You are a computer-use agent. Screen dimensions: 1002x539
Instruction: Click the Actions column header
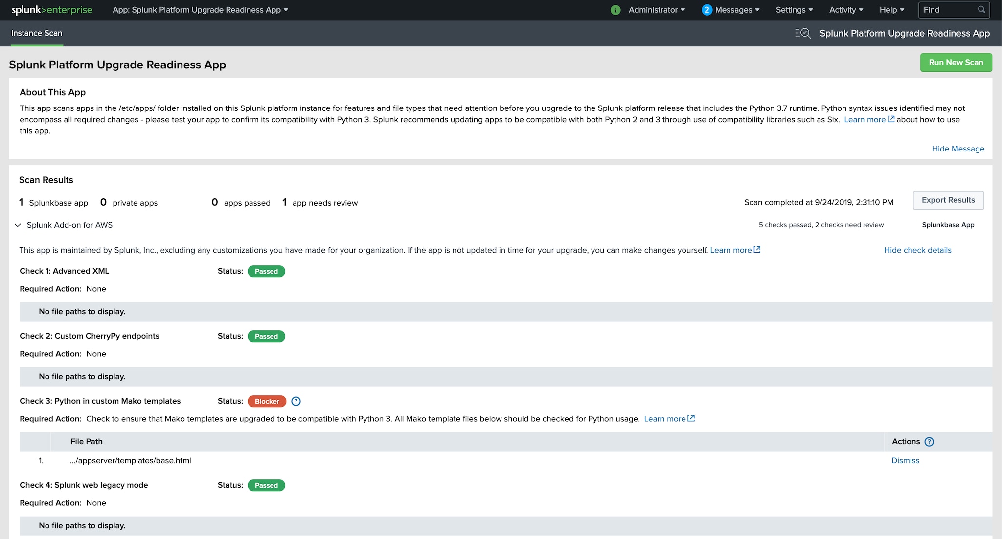[x=906, y=442]
